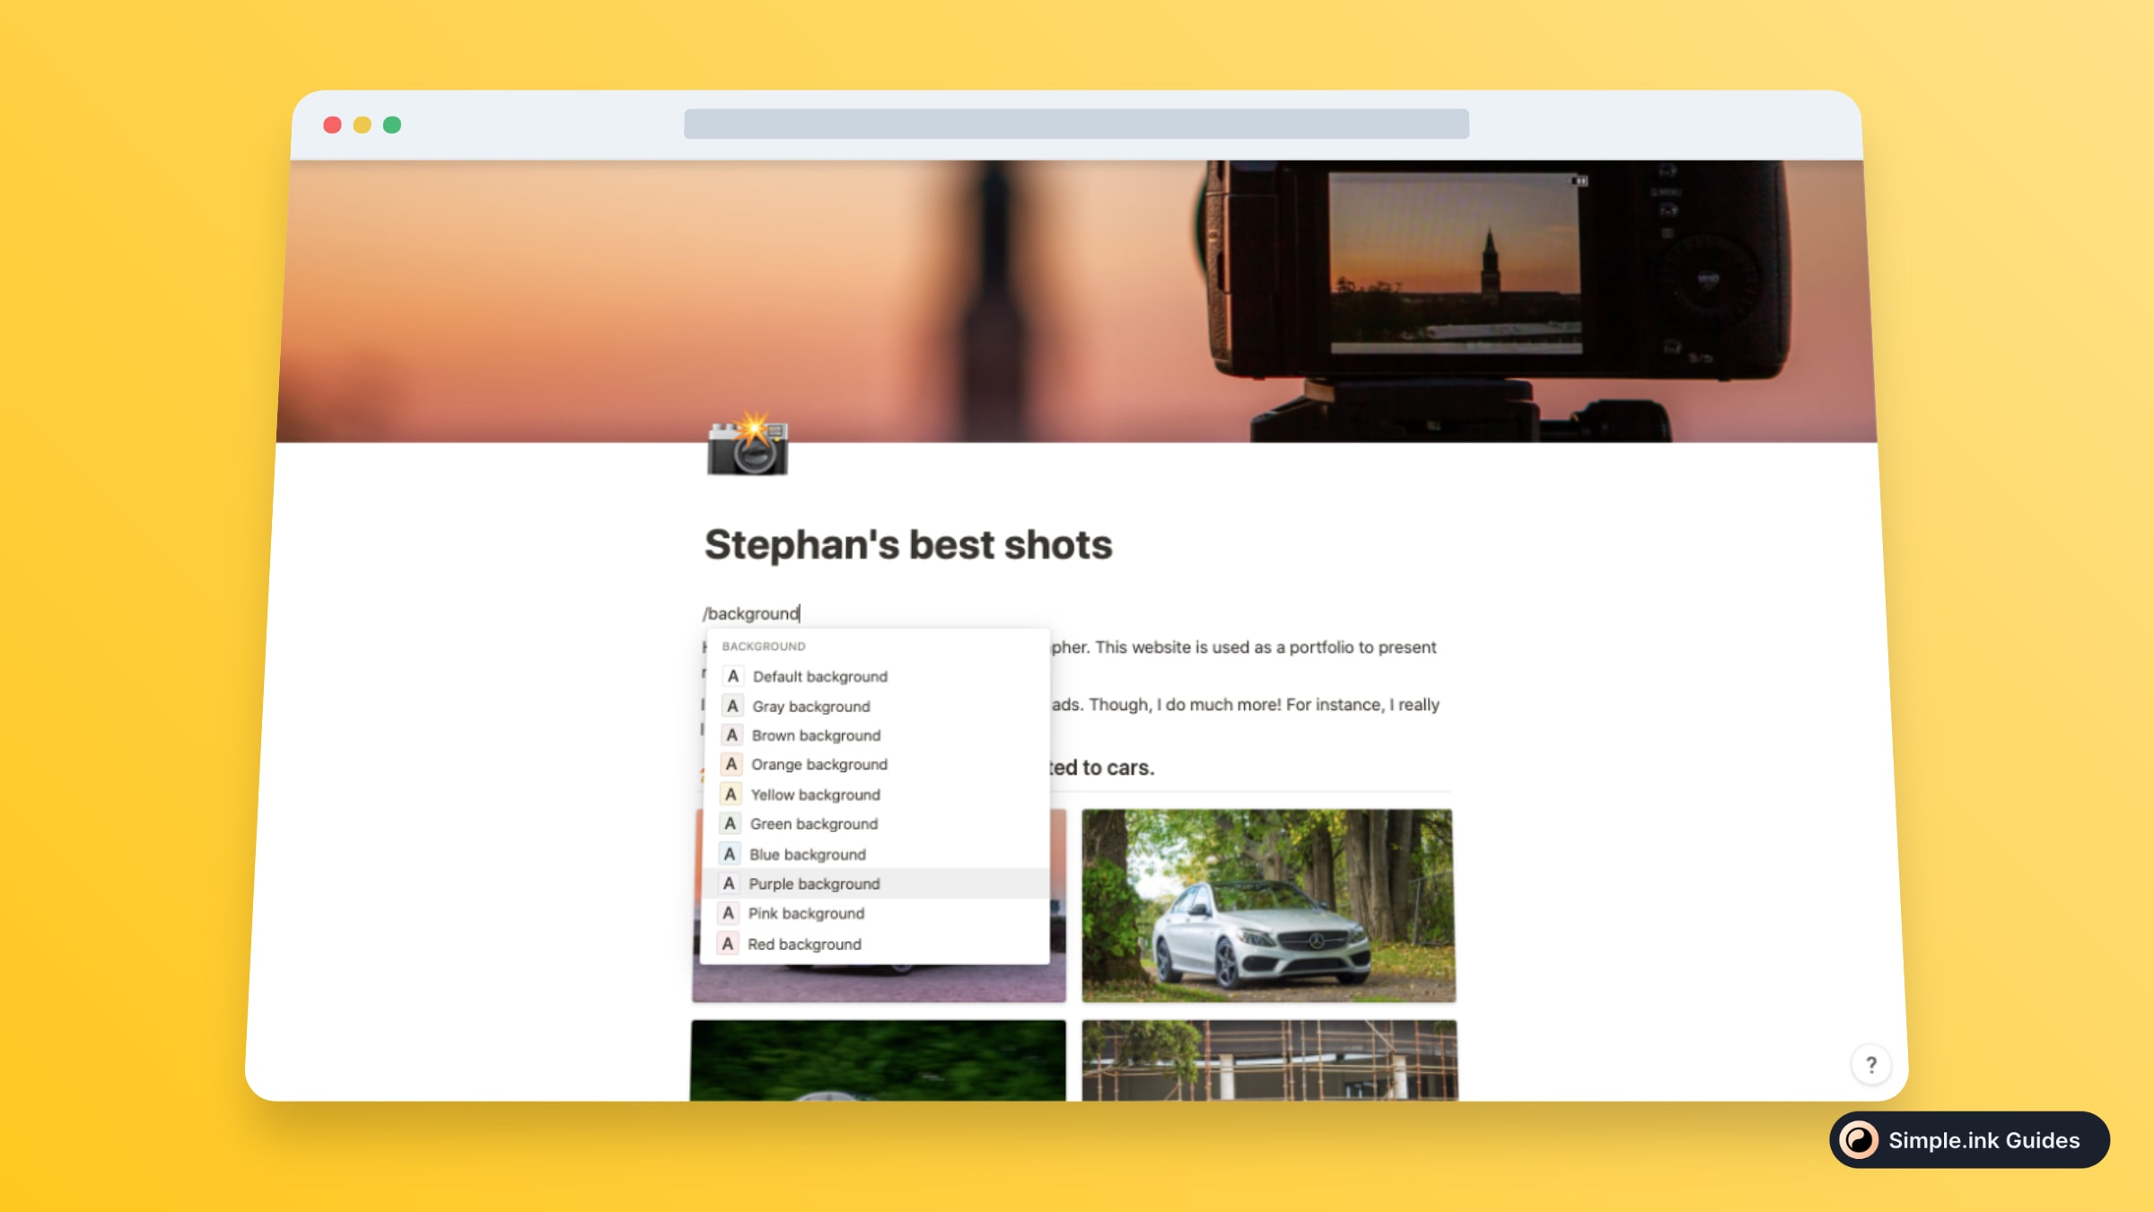2154x1212 pixels.
Task: Click the /background input field
Action: [753, 612]
